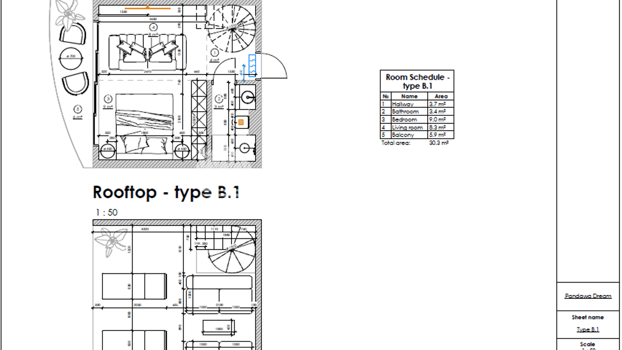Image resolution: width=622 pixels, height=350 pixels.
Task: Open the Pandawa Dream project name link
Action: pyautogui.click(x=588, y=296)
